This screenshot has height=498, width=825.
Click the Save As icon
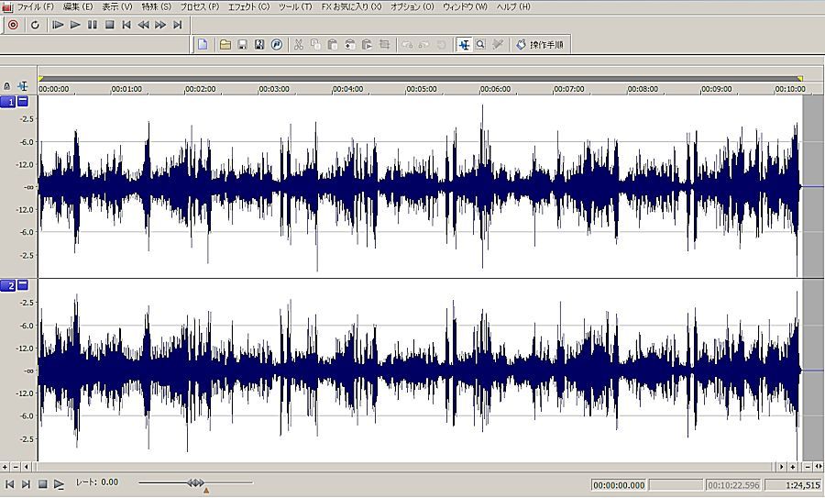pyautogui.click(x=259, y=45)
